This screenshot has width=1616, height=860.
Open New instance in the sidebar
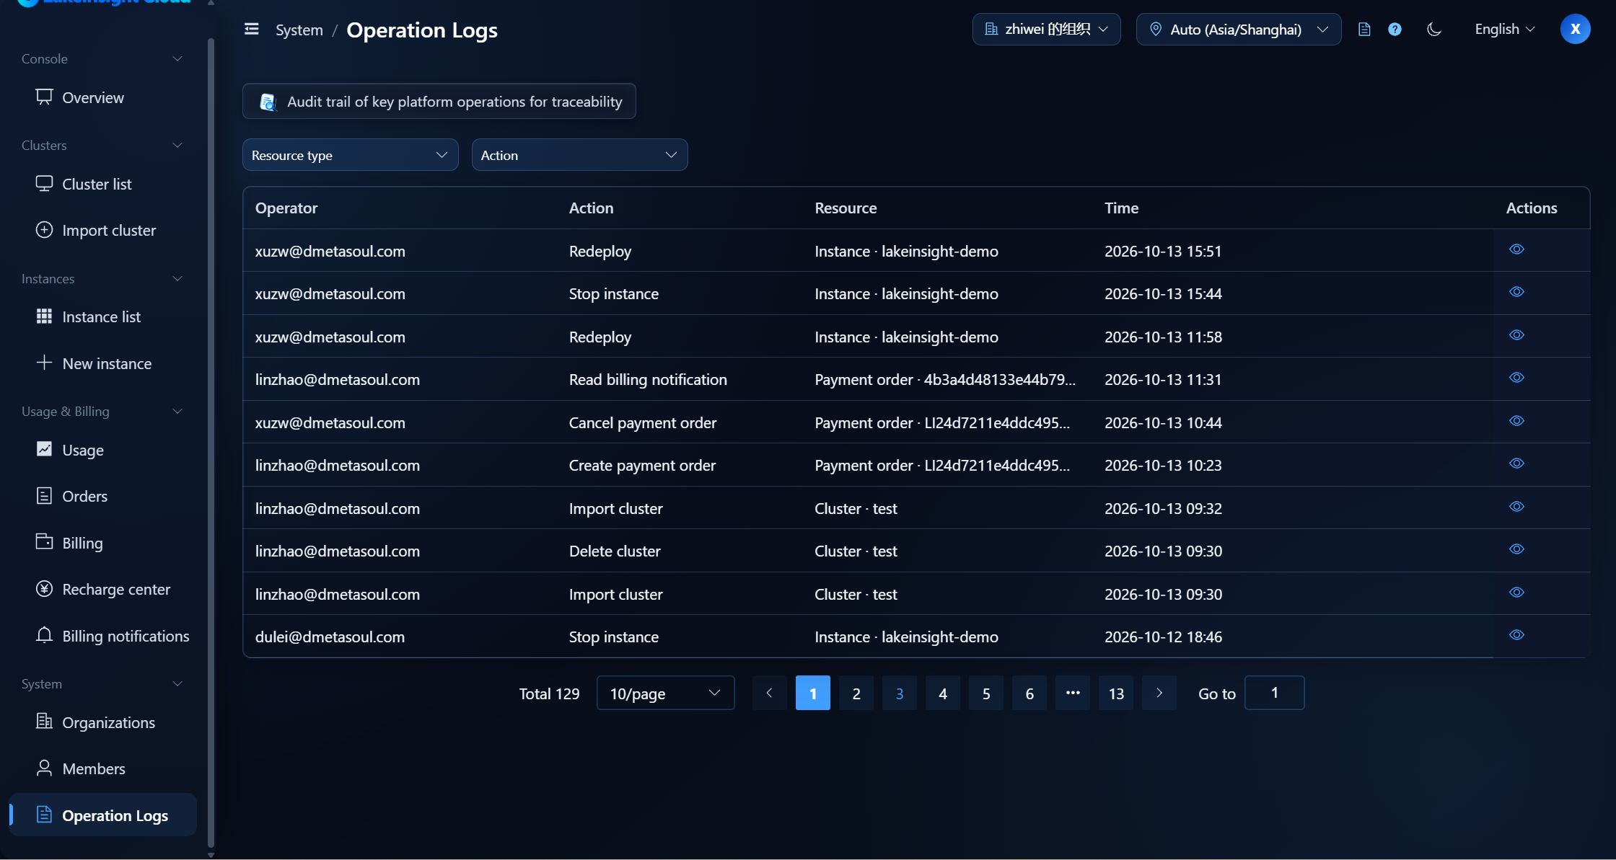pos(102,363)
